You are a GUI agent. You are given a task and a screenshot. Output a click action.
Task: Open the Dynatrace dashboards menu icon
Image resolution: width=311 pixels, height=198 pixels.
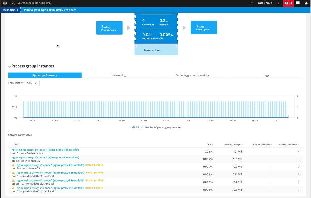pos(5,3)
